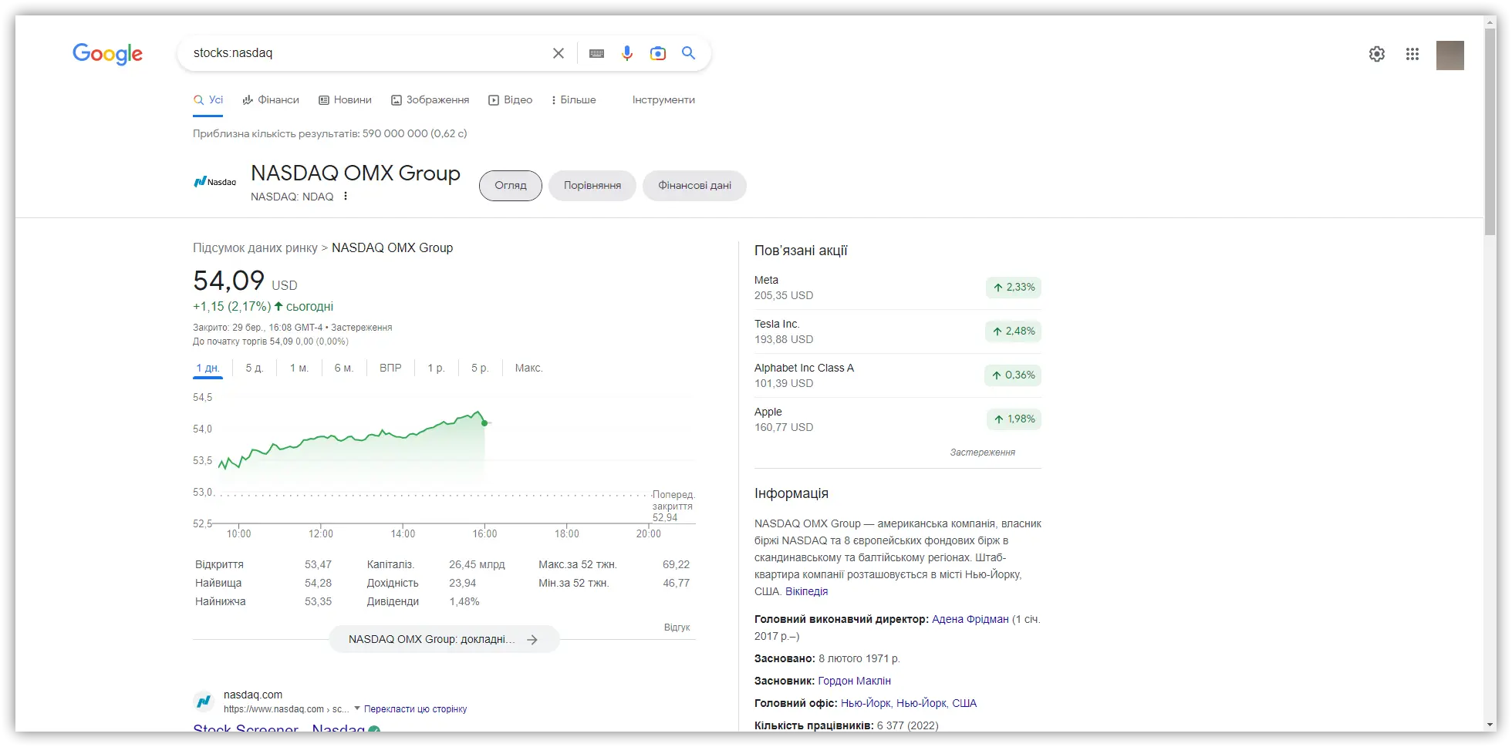Click the green end-point marker on chart
The image size is (1512, 747).
tap(484, 422)
